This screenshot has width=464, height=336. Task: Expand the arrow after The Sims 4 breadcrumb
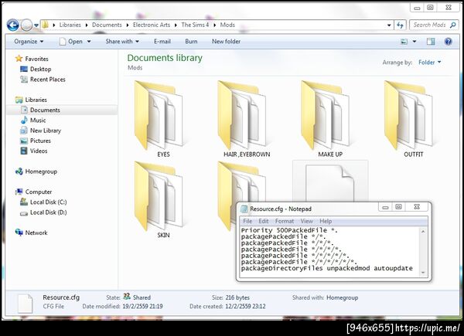(x=214, y=25)
